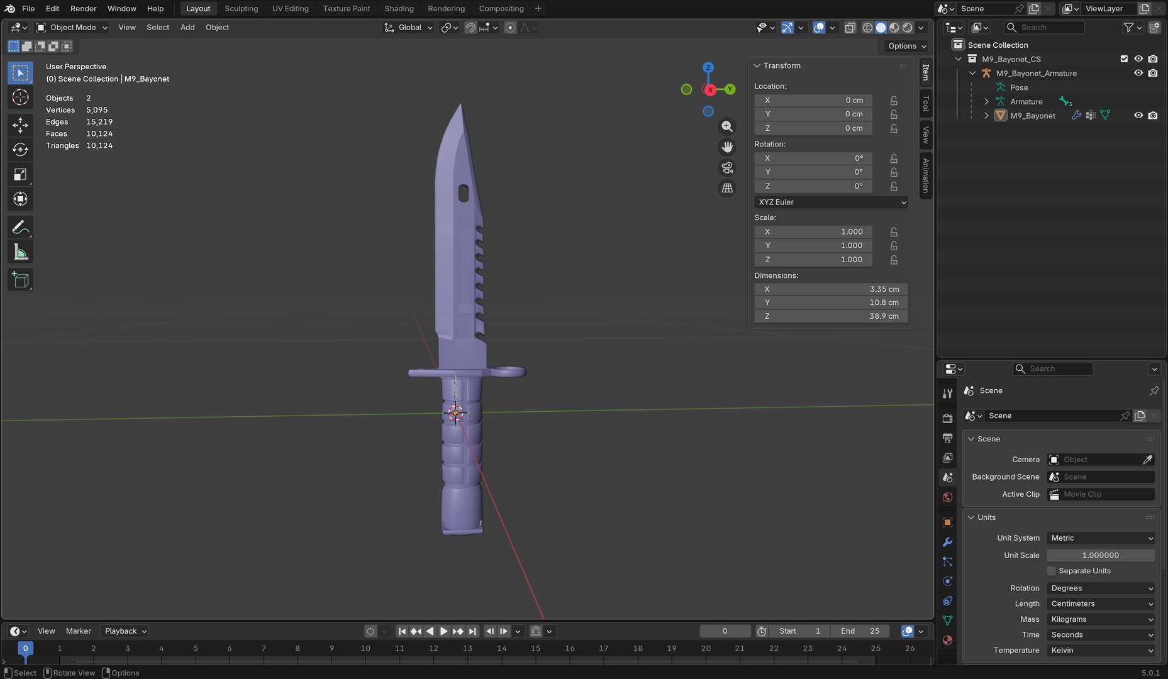Open the XYZ Euler rotation mode dropdown
1168x679 pixels.
pos(831,202)
